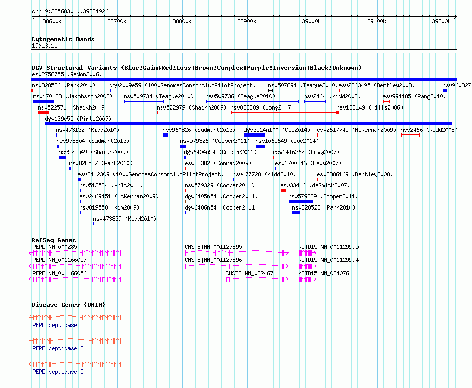472x388 pixels.
Task: Click the PEPD|NM_001166057 transcript label
Action: point(59,260)
